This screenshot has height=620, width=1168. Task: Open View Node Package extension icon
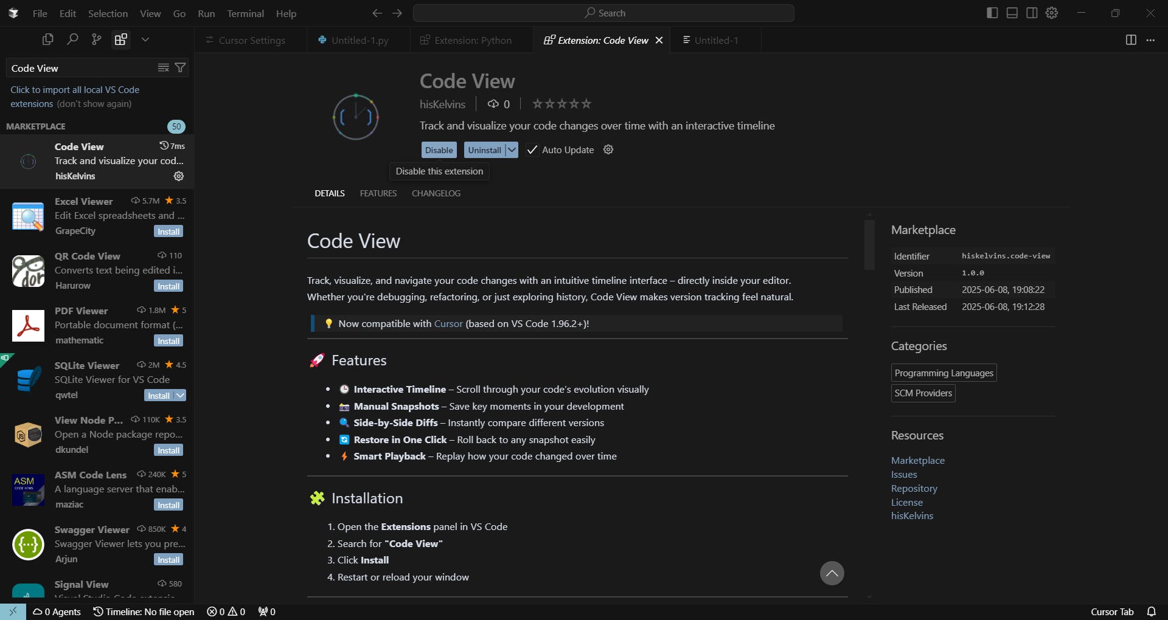point(28,435)
